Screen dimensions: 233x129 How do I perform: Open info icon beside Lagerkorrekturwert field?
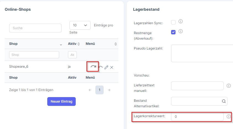(x=229, y=117)
